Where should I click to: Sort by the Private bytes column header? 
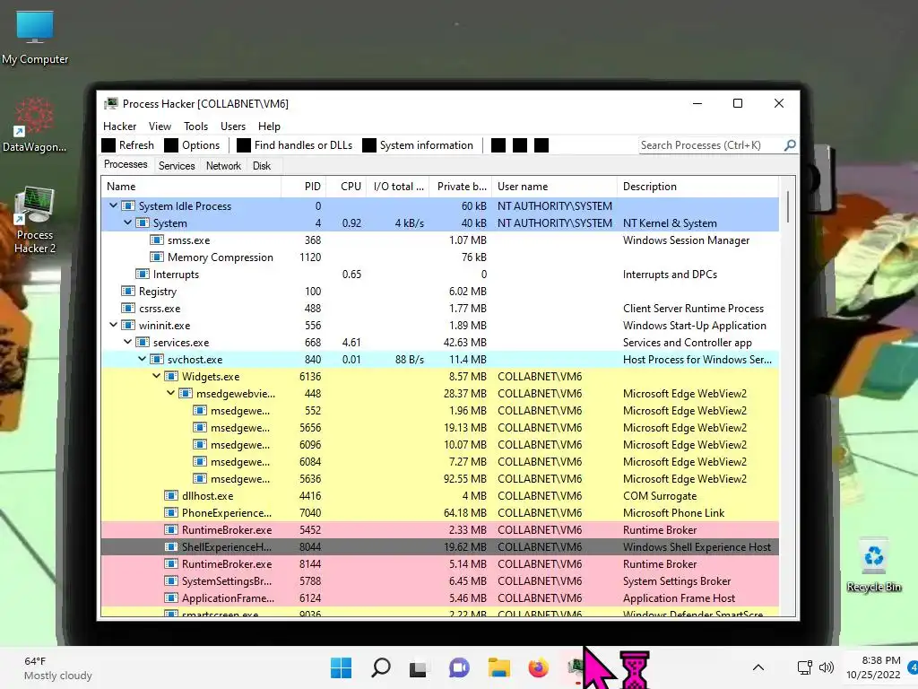click(461, 187)
